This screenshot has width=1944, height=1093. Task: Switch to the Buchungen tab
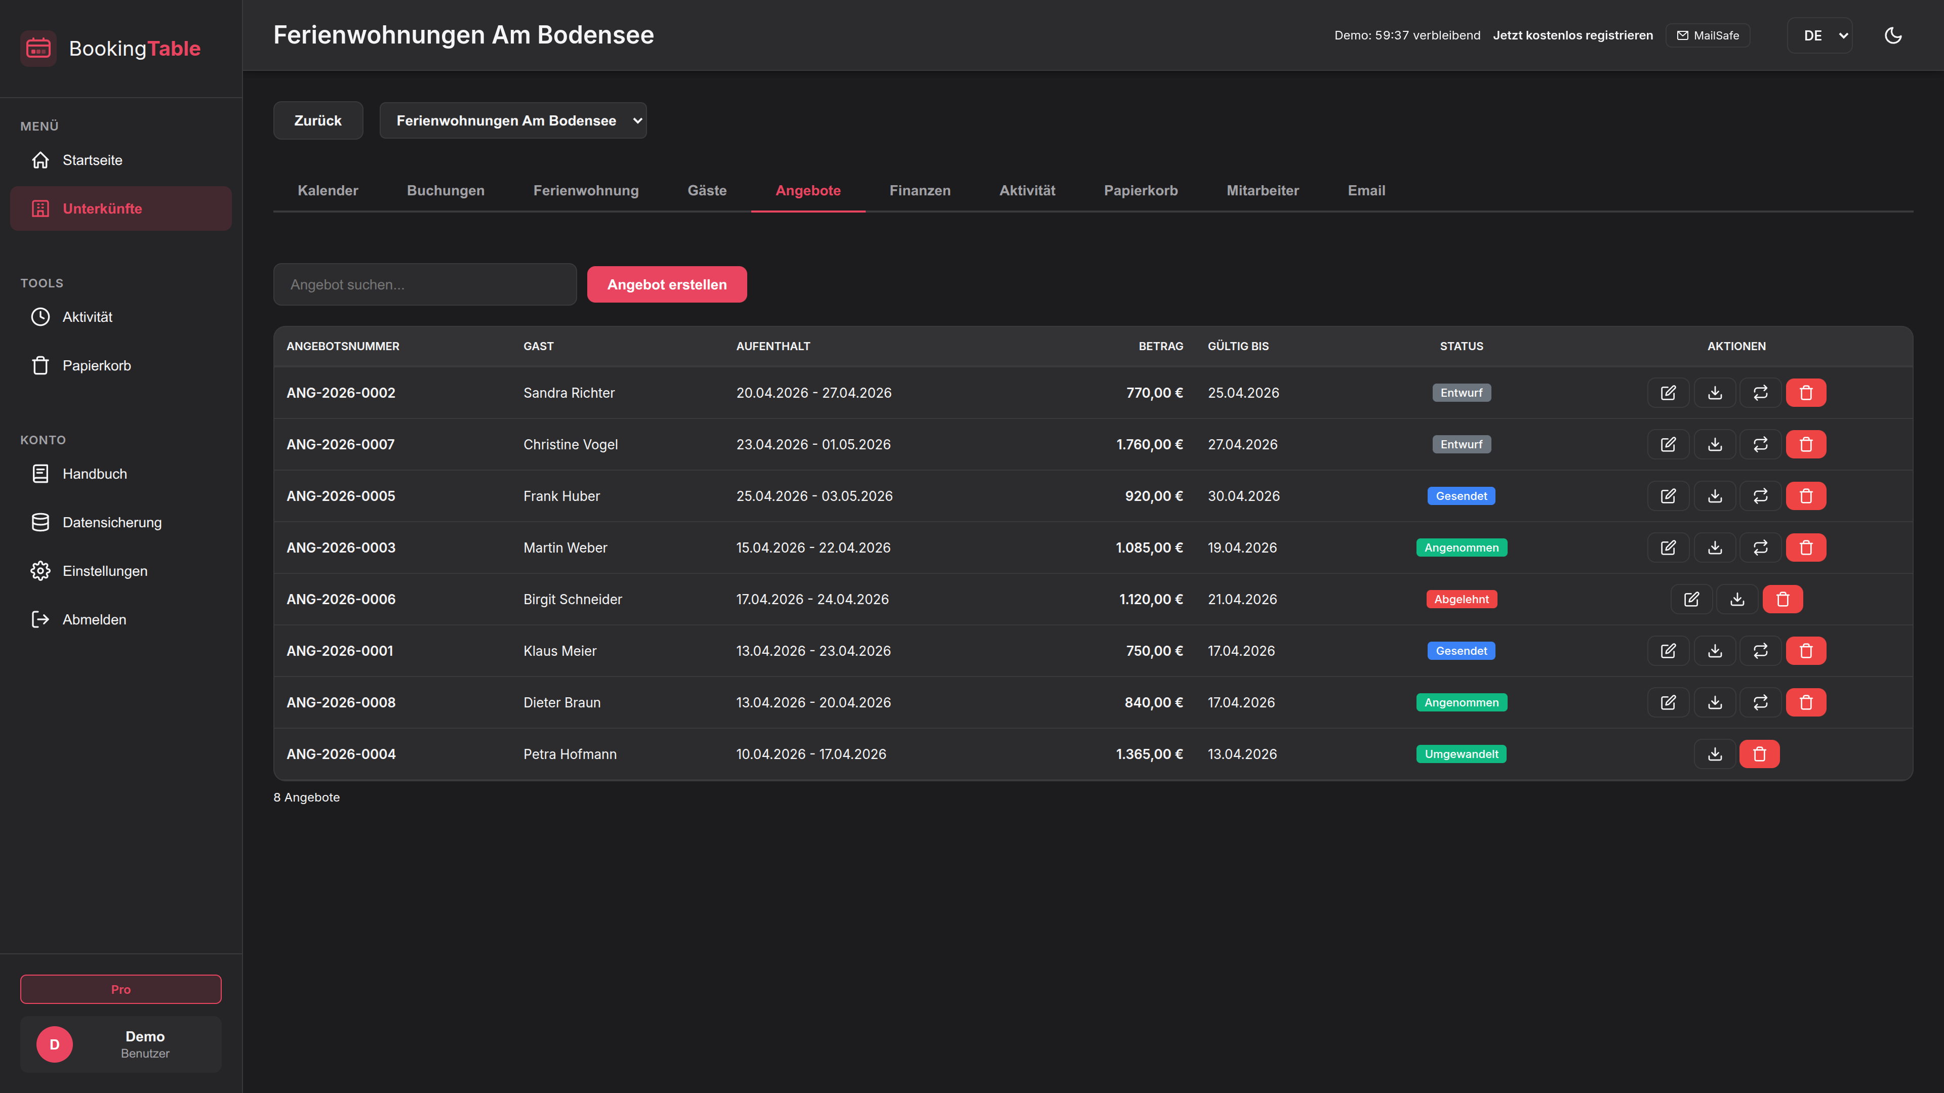(446, 191)
